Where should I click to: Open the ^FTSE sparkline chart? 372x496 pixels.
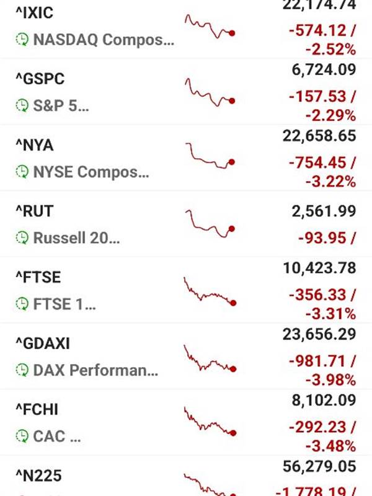(210, 291)
